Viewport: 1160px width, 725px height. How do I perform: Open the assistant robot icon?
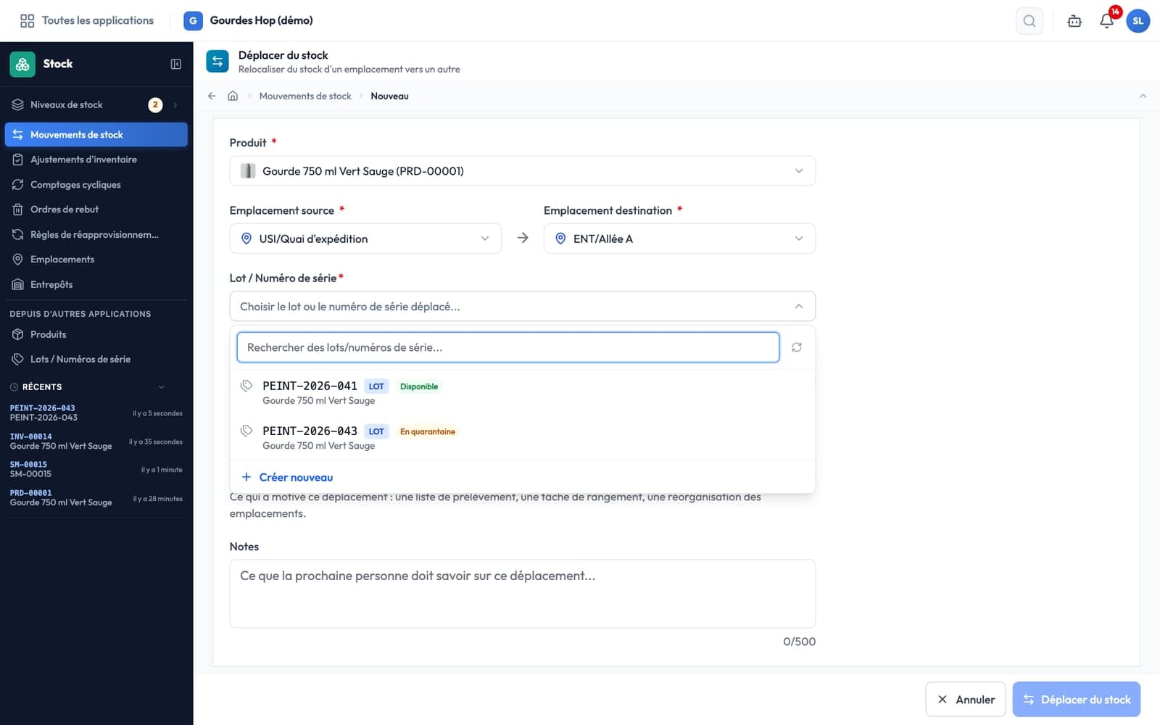[1074, 21]
